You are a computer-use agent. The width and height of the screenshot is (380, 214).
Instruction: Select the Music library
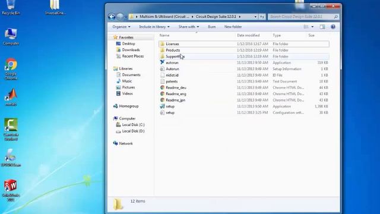coord(126,81)
